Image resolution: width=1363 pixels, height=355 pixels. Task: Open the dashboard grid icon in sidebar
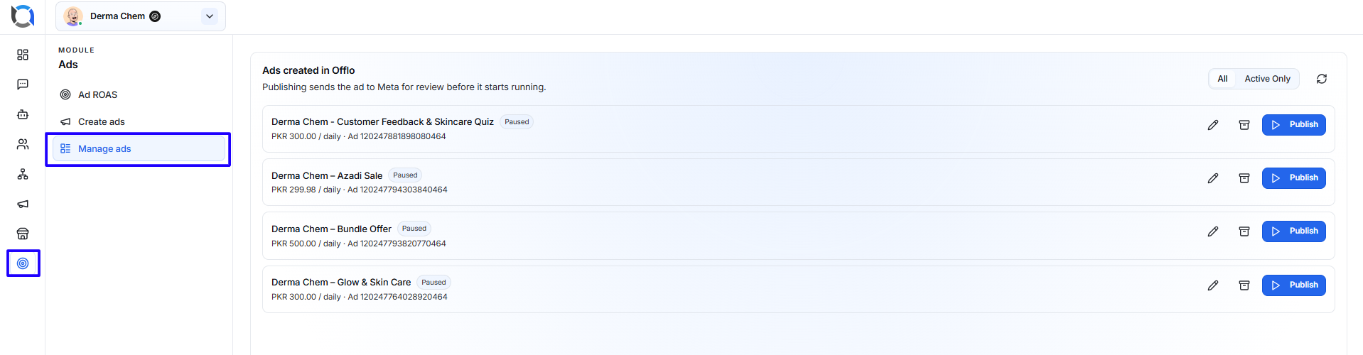pyautogui.click(x=23, y=55)
